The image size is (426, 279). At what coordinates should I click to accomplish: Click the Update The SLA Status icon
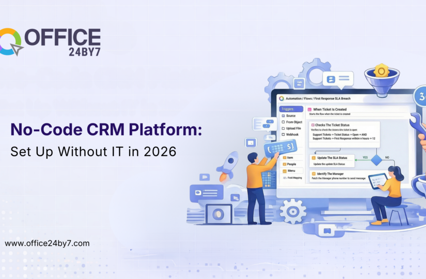pyautogui.click(x=313, y=158)
